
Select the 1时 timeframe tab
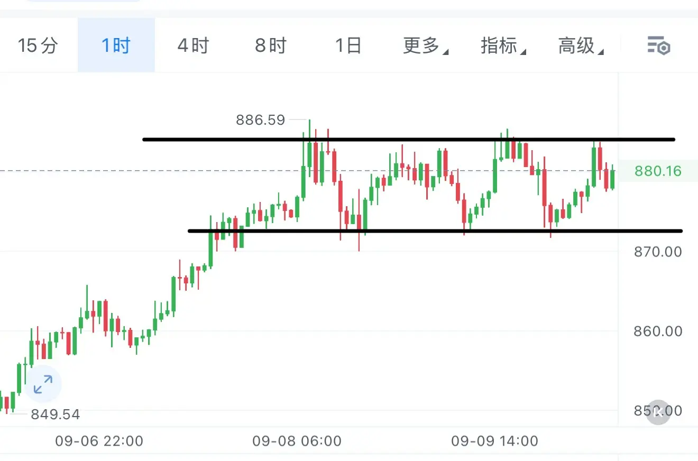tap(116, 46)
